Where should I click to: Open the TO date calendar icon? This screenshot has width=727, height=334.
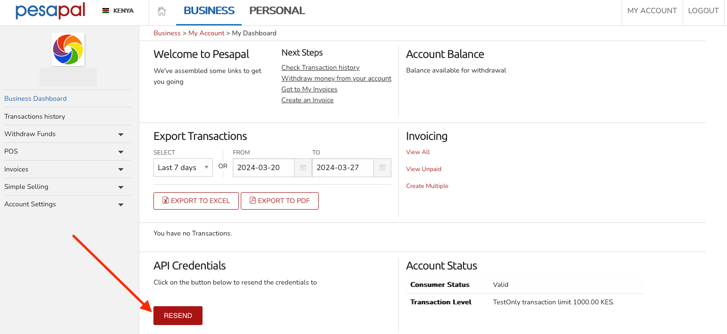(x=382, y=168)
